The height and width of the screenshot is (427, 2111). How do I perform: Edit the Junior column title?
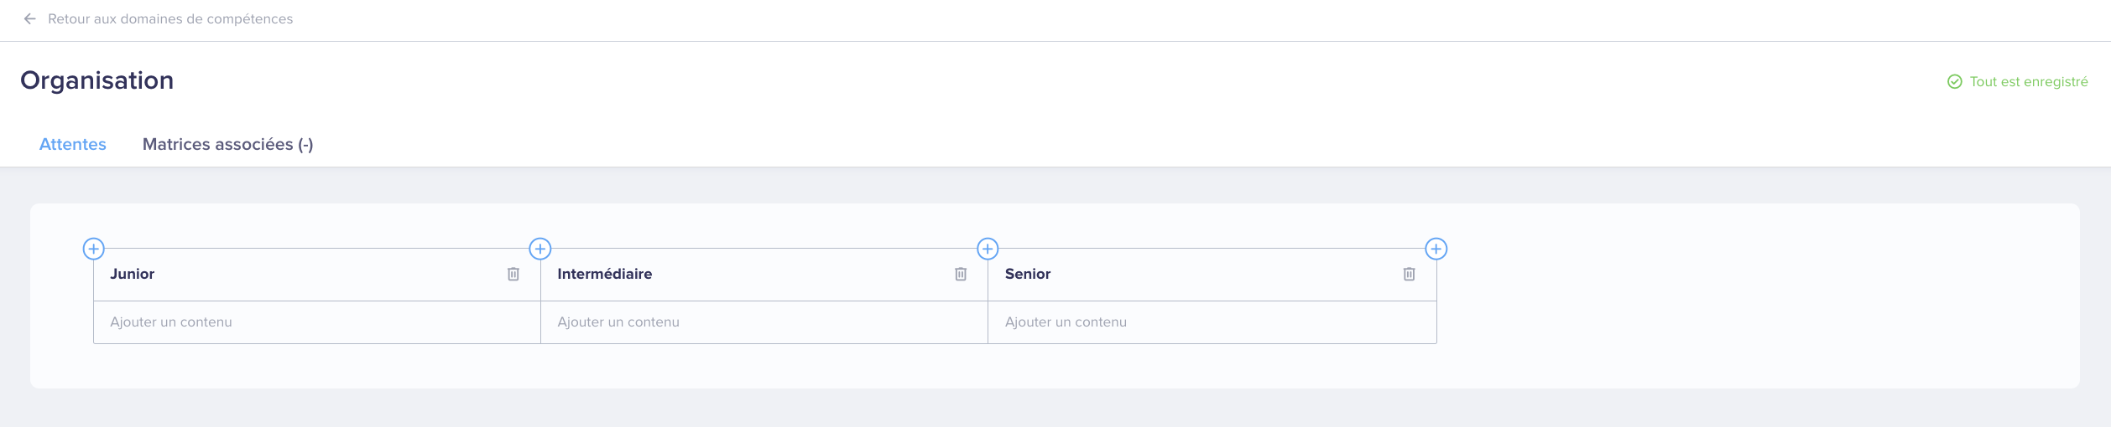133,274
